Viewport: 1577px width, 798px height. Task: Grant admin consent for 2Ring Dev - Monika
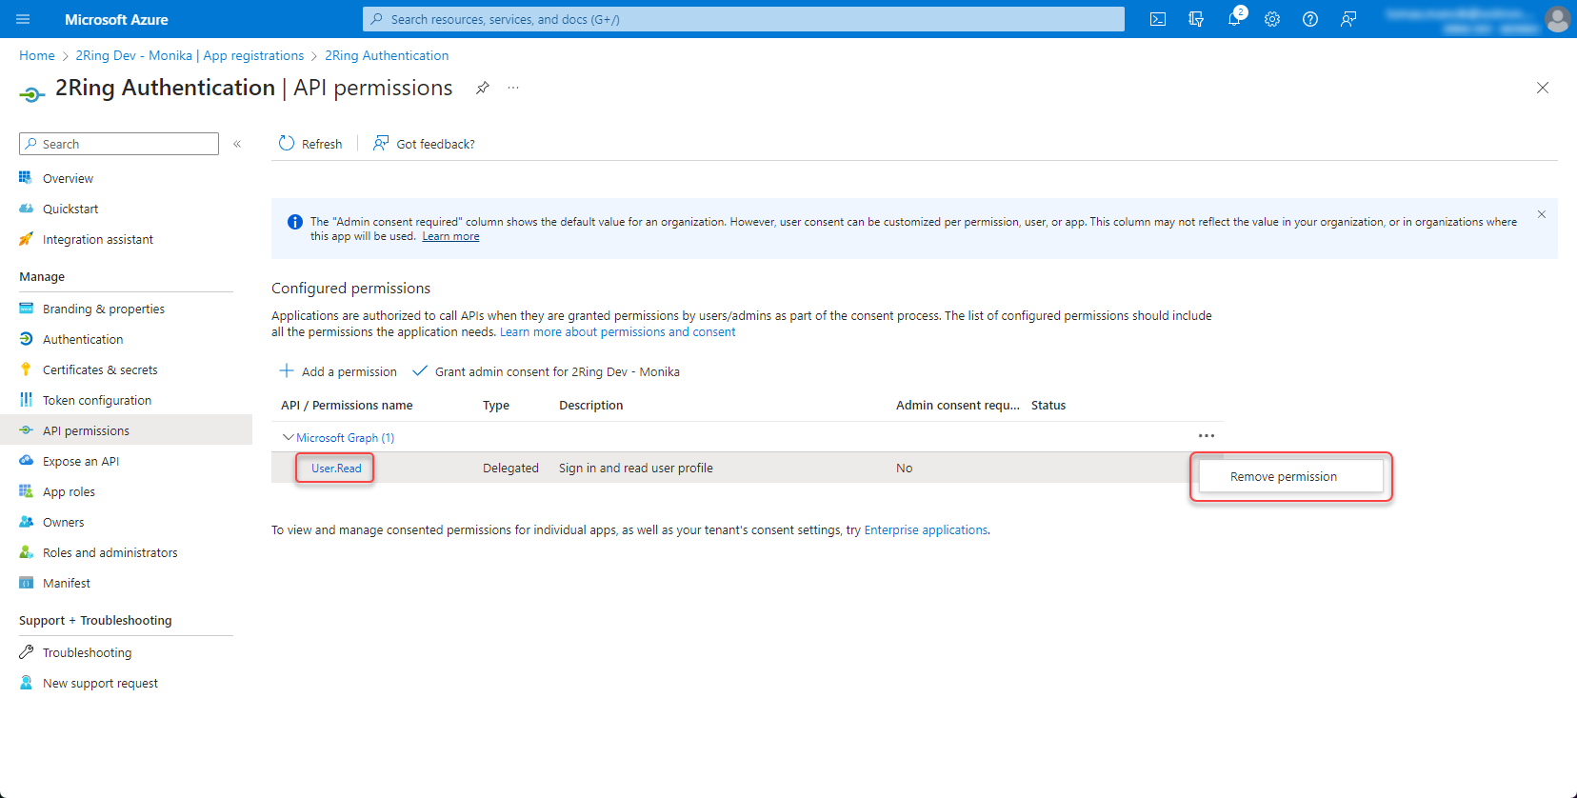(547, 371)
